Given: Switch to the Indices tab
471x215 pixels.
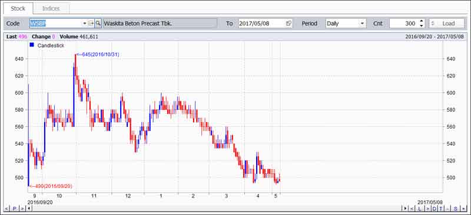Looking at the screenshot, I should pyautogui.click(x=51, y=8).
